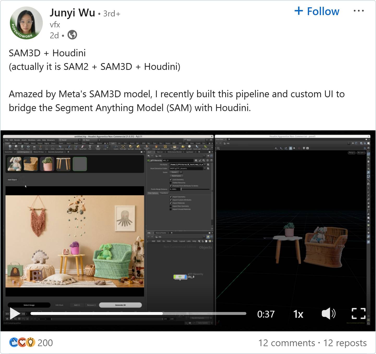Open the Scene 1 dropdown
376x354 pixels.
point(176,172)
